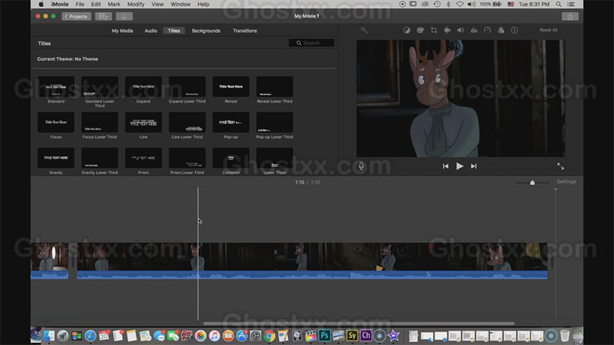Screen dimensions: 614x345
Task: Open the noise reduction and equalizer tool
Action: (x=474, y=30)
